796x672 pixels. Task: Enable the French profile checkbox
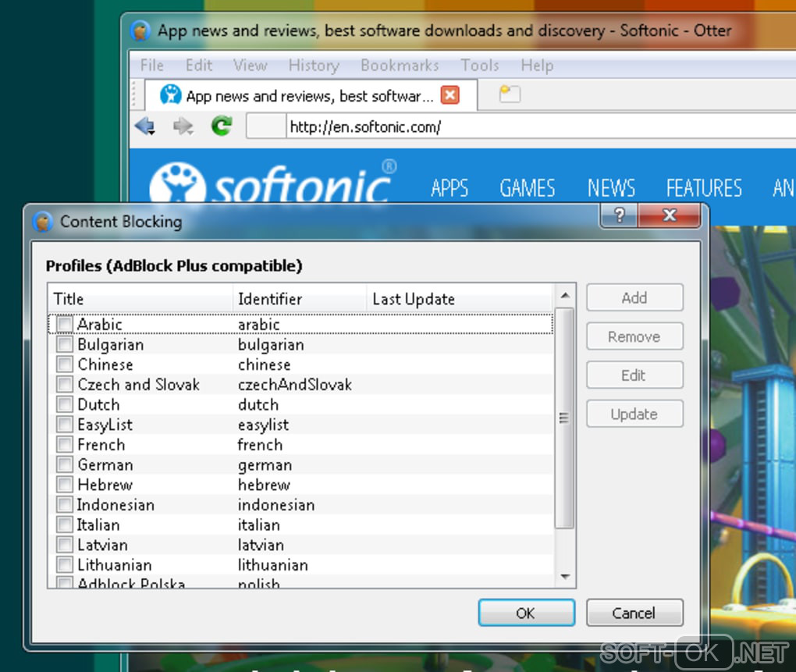point(65,444)
